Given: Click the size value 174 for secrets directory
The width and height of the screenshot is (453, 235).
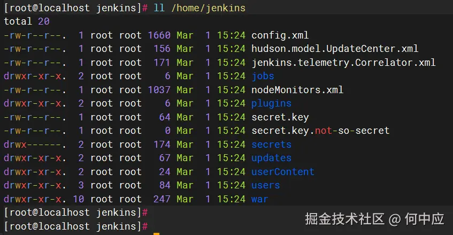Looking at the screenshot, I should point(162,145).
